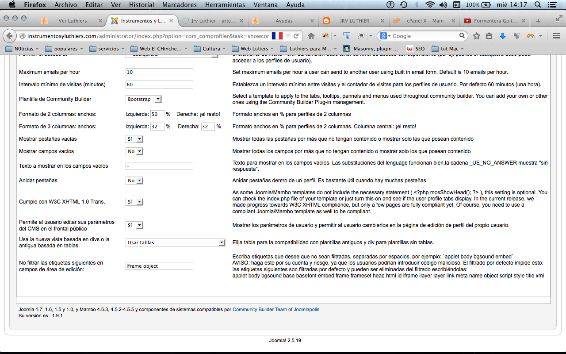Screen dimensions: 566x354
Task: Click the 'Maximum emails per hour' field
Action: pos(160,72)
